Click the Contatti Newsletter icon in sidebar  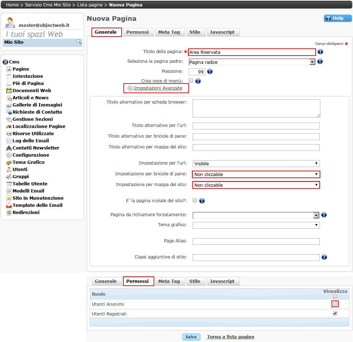pos(9,148)
